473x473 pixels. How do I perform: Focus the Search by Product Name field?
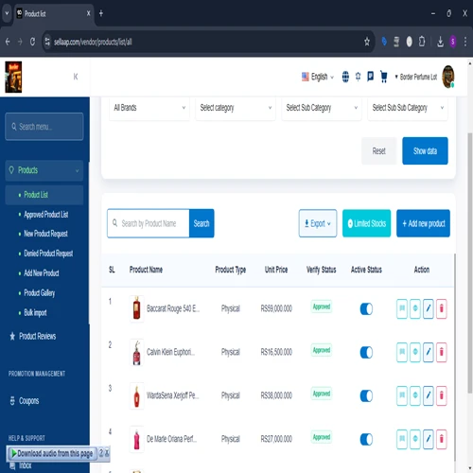coord(149,223)
